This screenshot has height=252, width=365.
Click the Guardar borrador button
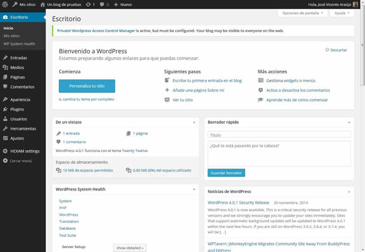(226, 173)
